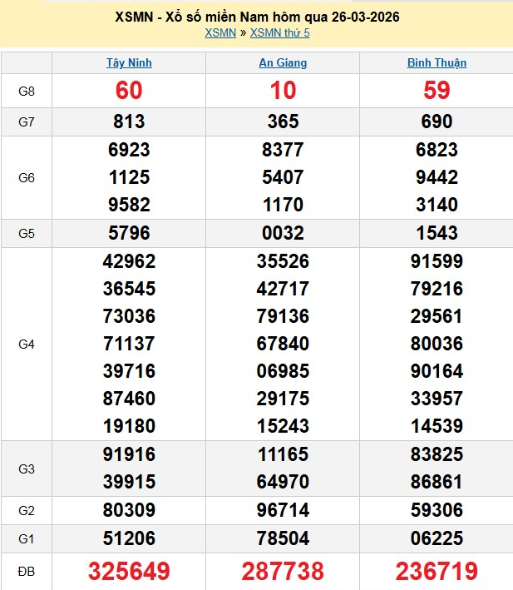Open the XSMN thứ 5 link

pyautogui.click(x=279, y=32)
